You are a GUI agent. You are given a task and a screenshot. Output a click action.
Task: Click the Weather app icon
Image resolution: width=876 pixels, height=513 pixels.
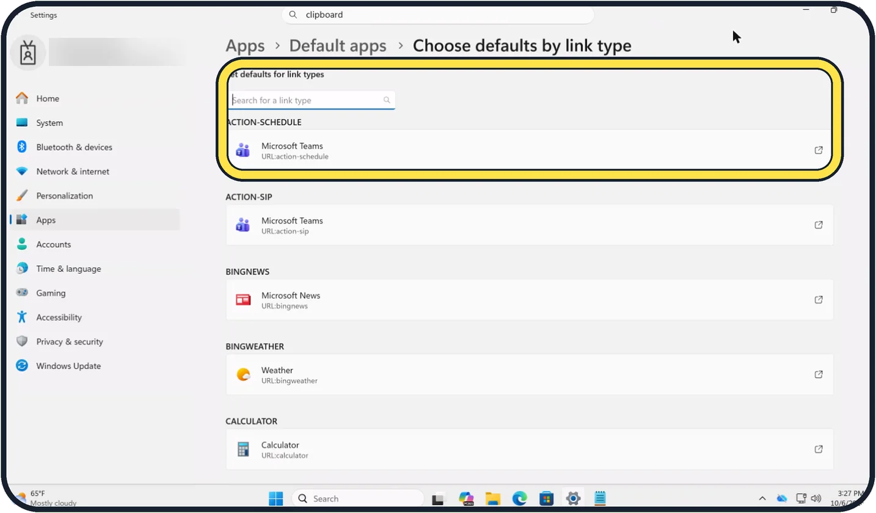point(243,374)
